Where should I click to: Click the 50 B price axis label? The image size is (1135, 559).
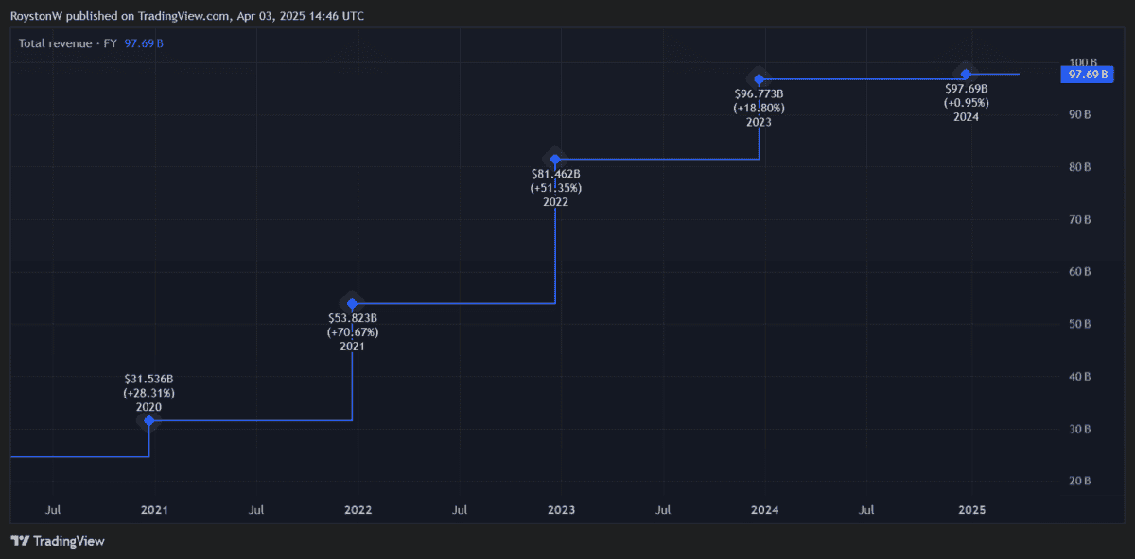[1080, 324]
